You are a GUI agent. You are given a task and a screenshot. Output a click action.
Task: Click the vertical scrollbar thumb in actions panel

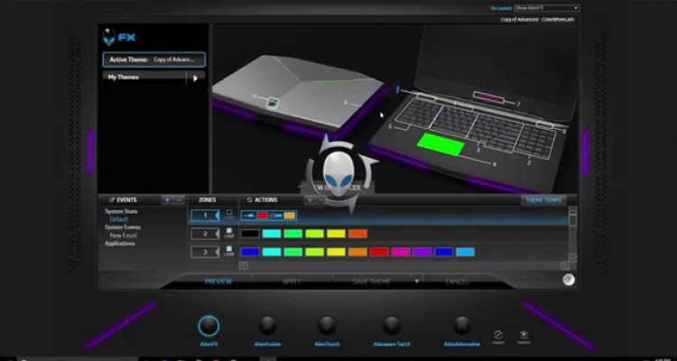573,220
